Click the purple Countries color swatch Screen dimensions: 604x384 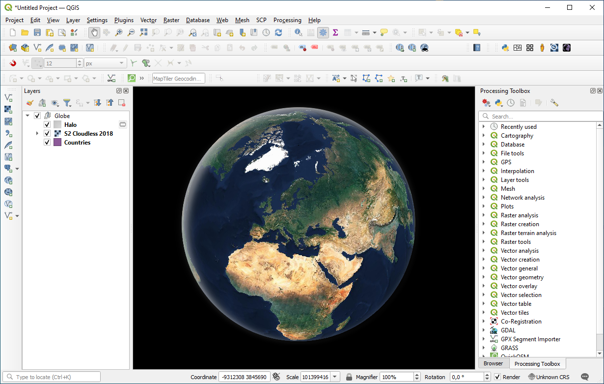point(57,142)
